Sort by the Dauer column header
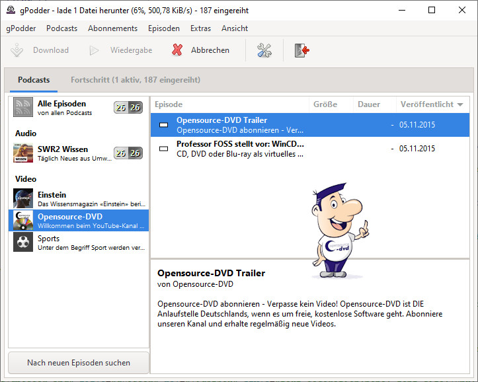Image resolution: width=478 pixels, height=382 pixels. pyautogui.click(x=375, y=104)
